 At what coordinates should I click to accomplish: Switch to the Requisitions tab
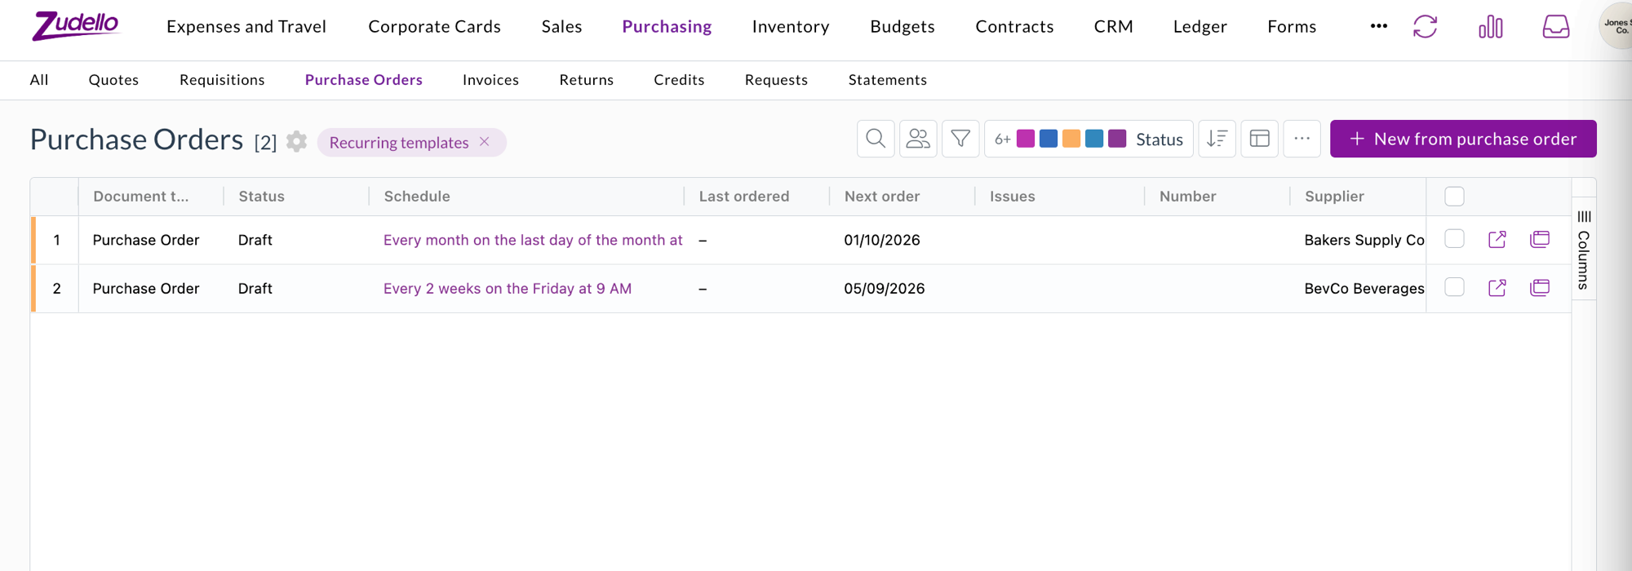[x=222, y=79]
